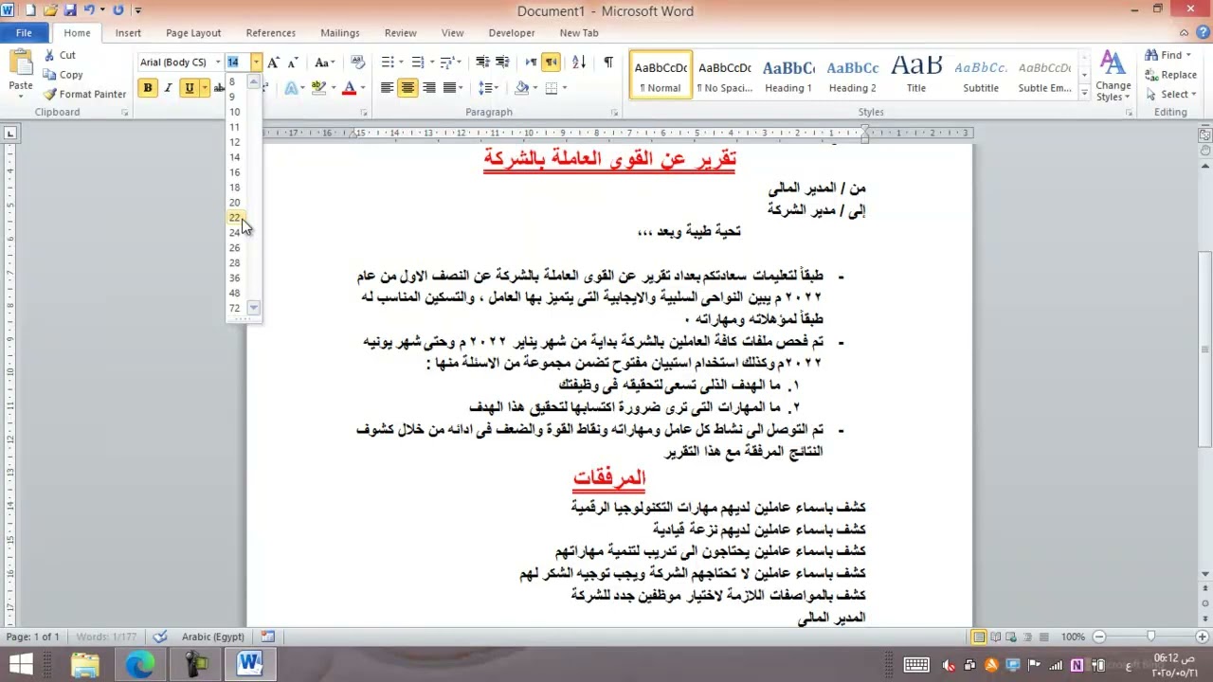Screen dimensions: 1213x682
Task: Select font size 36 from the list
Action: (x=235, y=278)
